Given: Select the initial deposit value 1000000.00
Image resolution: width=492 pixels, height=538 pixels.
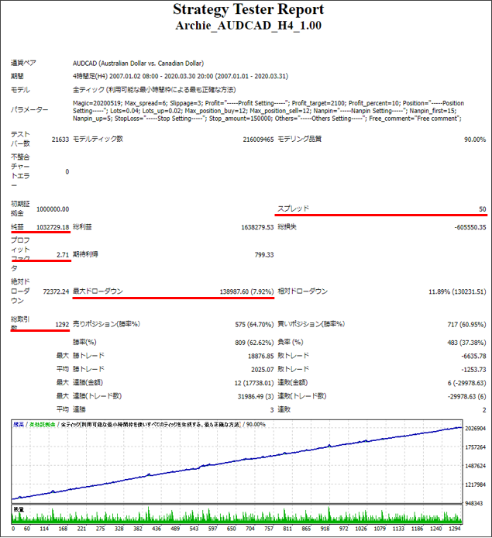Looking at the screenshot, I should [53, 209].
